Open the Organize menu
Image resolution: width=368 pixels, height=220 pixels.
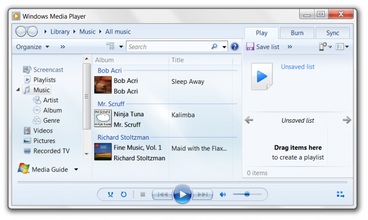(32, 47)
